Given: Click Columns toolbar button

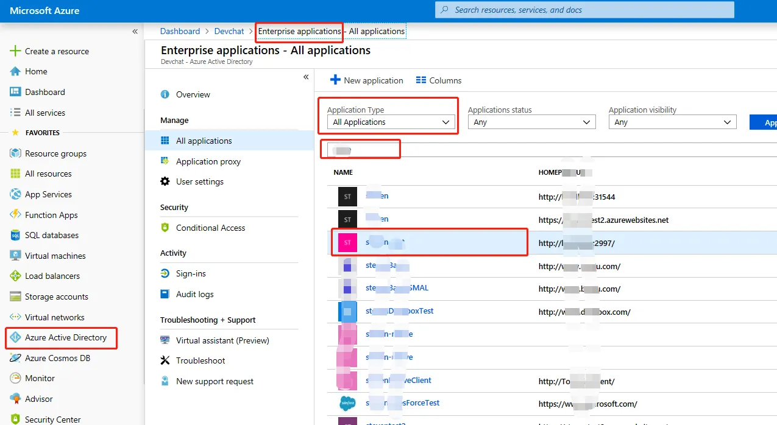Looking at the screenshot, I should pos(439,80).
